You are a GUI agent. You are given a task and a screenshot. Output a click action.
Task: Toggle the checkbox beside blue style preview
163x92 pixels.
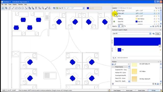click(x=160, y=46)
